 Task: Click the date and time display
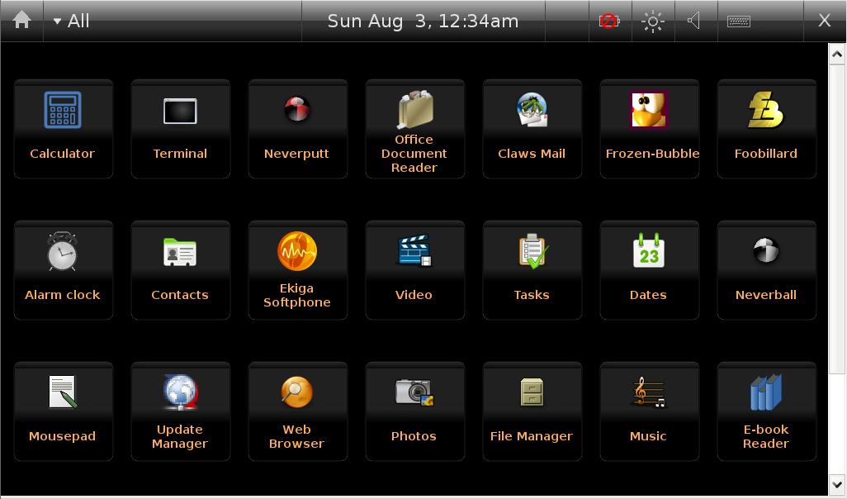(423, 21)
